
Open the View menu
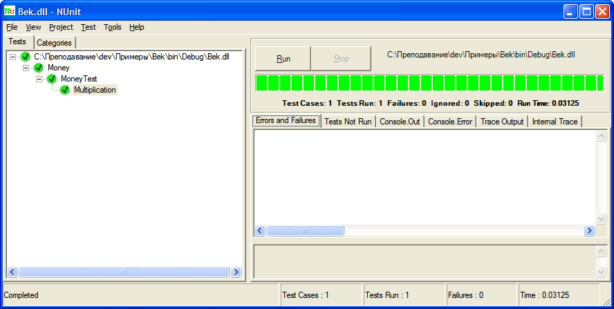[33, 27]
